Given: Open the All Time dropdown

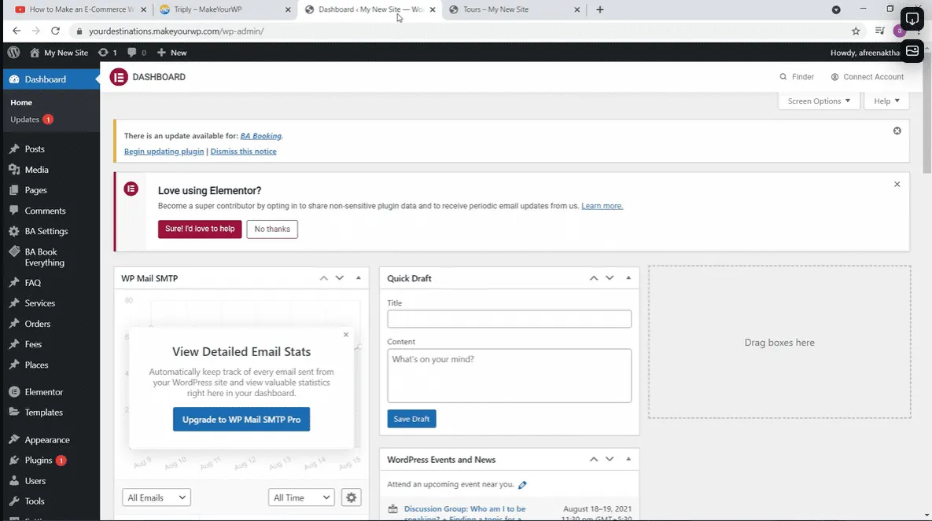Looking at the screenshot, I should (x=301, y=497).
